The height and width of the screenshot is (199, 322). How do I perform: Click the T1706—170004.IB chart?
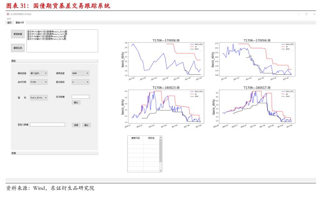257,59
